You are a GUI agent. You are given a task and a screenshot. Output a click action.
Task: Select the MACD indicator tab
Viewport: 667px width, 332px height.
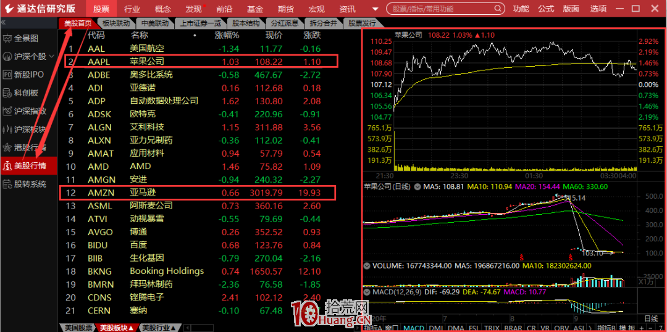(x=414, y=328)
